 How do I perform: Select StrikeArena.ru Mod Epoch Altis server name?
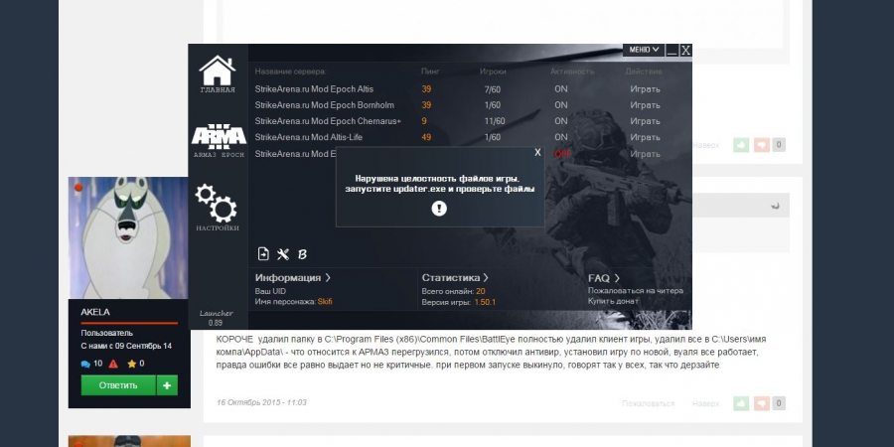click(x=314, y=89)
